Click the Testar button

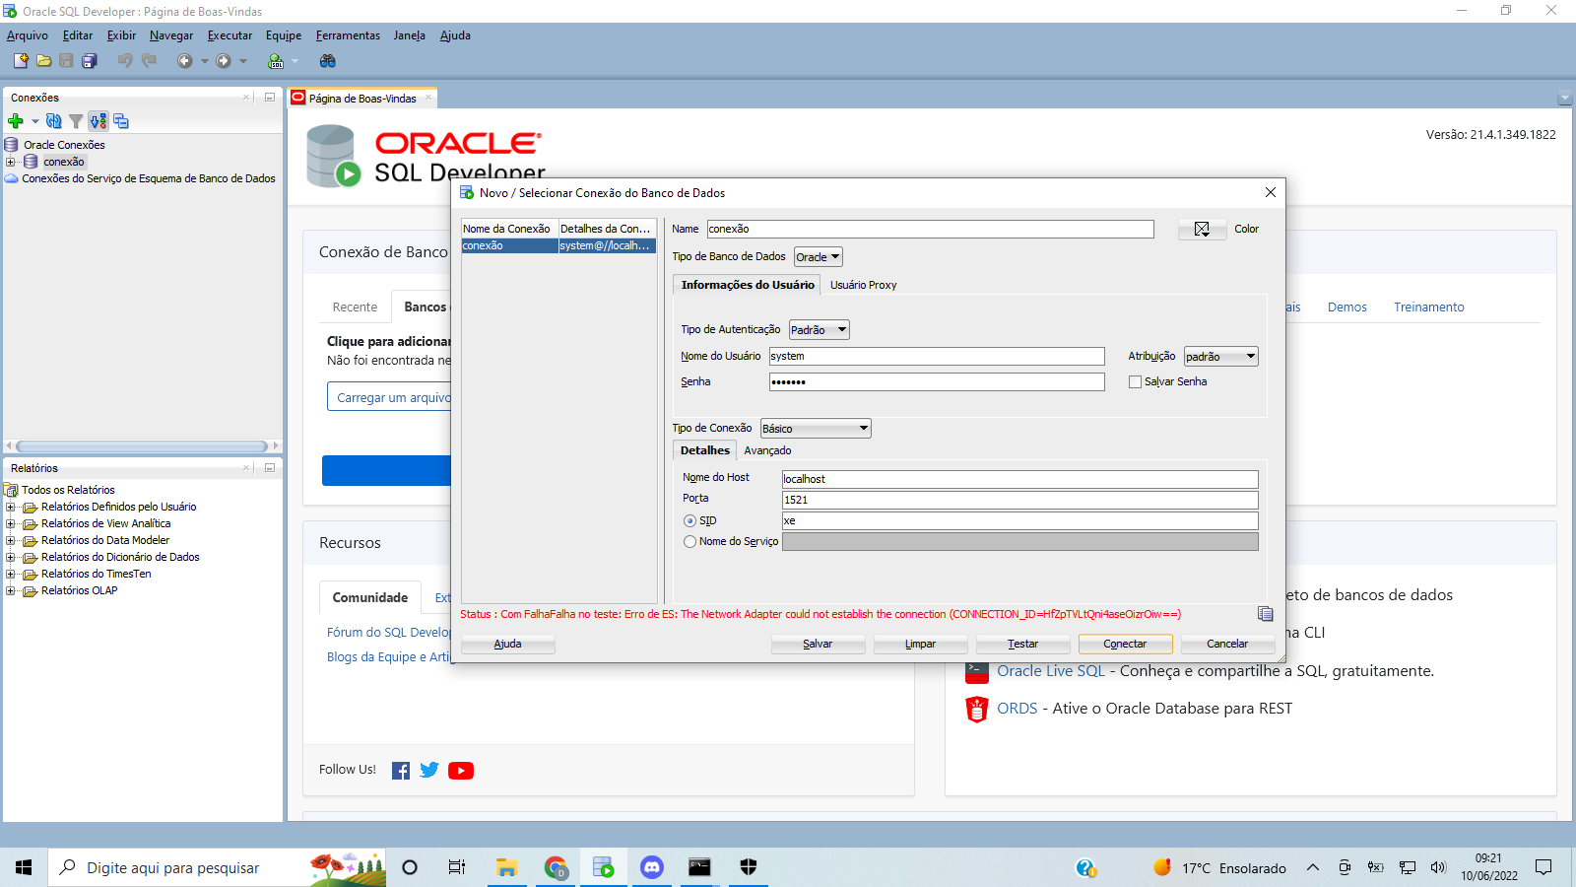click(1022, 644)
